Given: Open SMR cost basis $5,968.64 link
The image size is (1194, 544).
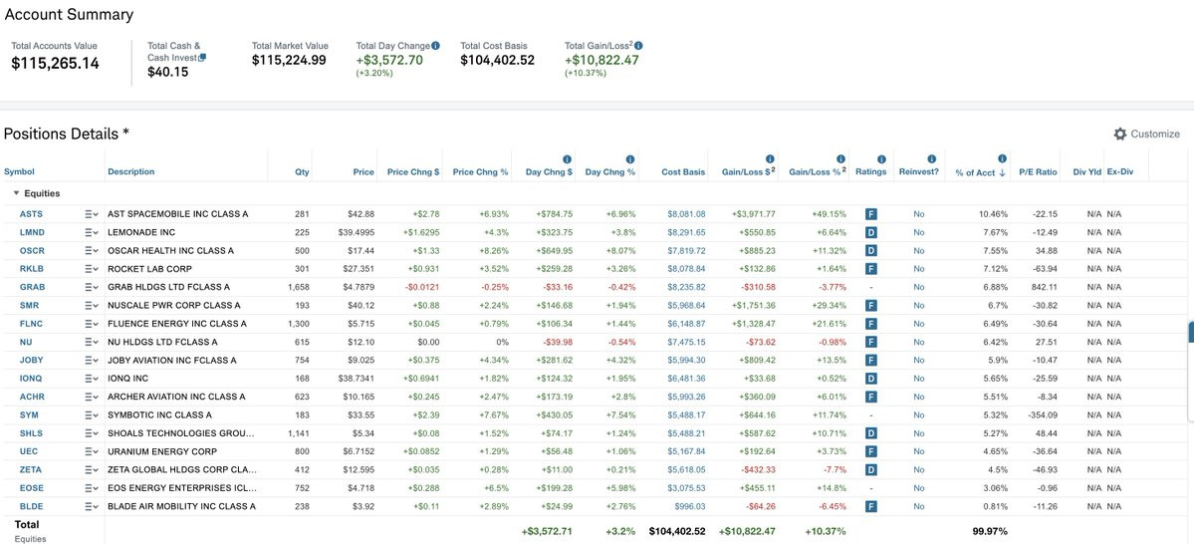Looking at the screenshot, I should (686, 306).
